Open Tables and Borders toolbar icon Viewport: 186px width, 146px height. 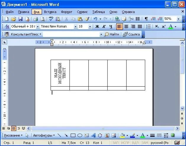click(x=124, y=19)
